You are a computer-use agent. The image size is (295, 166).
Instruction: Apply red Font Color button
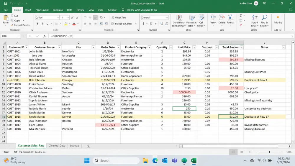pyautogui.click(x=74, y=24)
